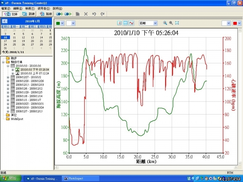Image resolution: width=243 pixels, height=182 pixels.
Task: Click the chart Zoom In magnifier
Action: pyautogui.click(x=165, y=23)
